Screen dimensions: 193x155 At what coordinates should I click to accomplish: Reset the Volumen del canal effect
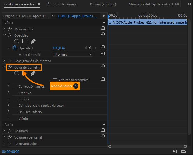coord(103,136)
